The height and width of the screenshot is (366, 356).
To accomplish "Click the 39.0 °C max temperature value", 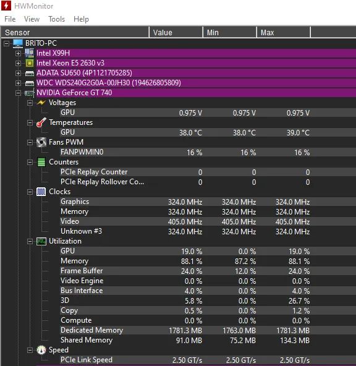I will point(298,133).
